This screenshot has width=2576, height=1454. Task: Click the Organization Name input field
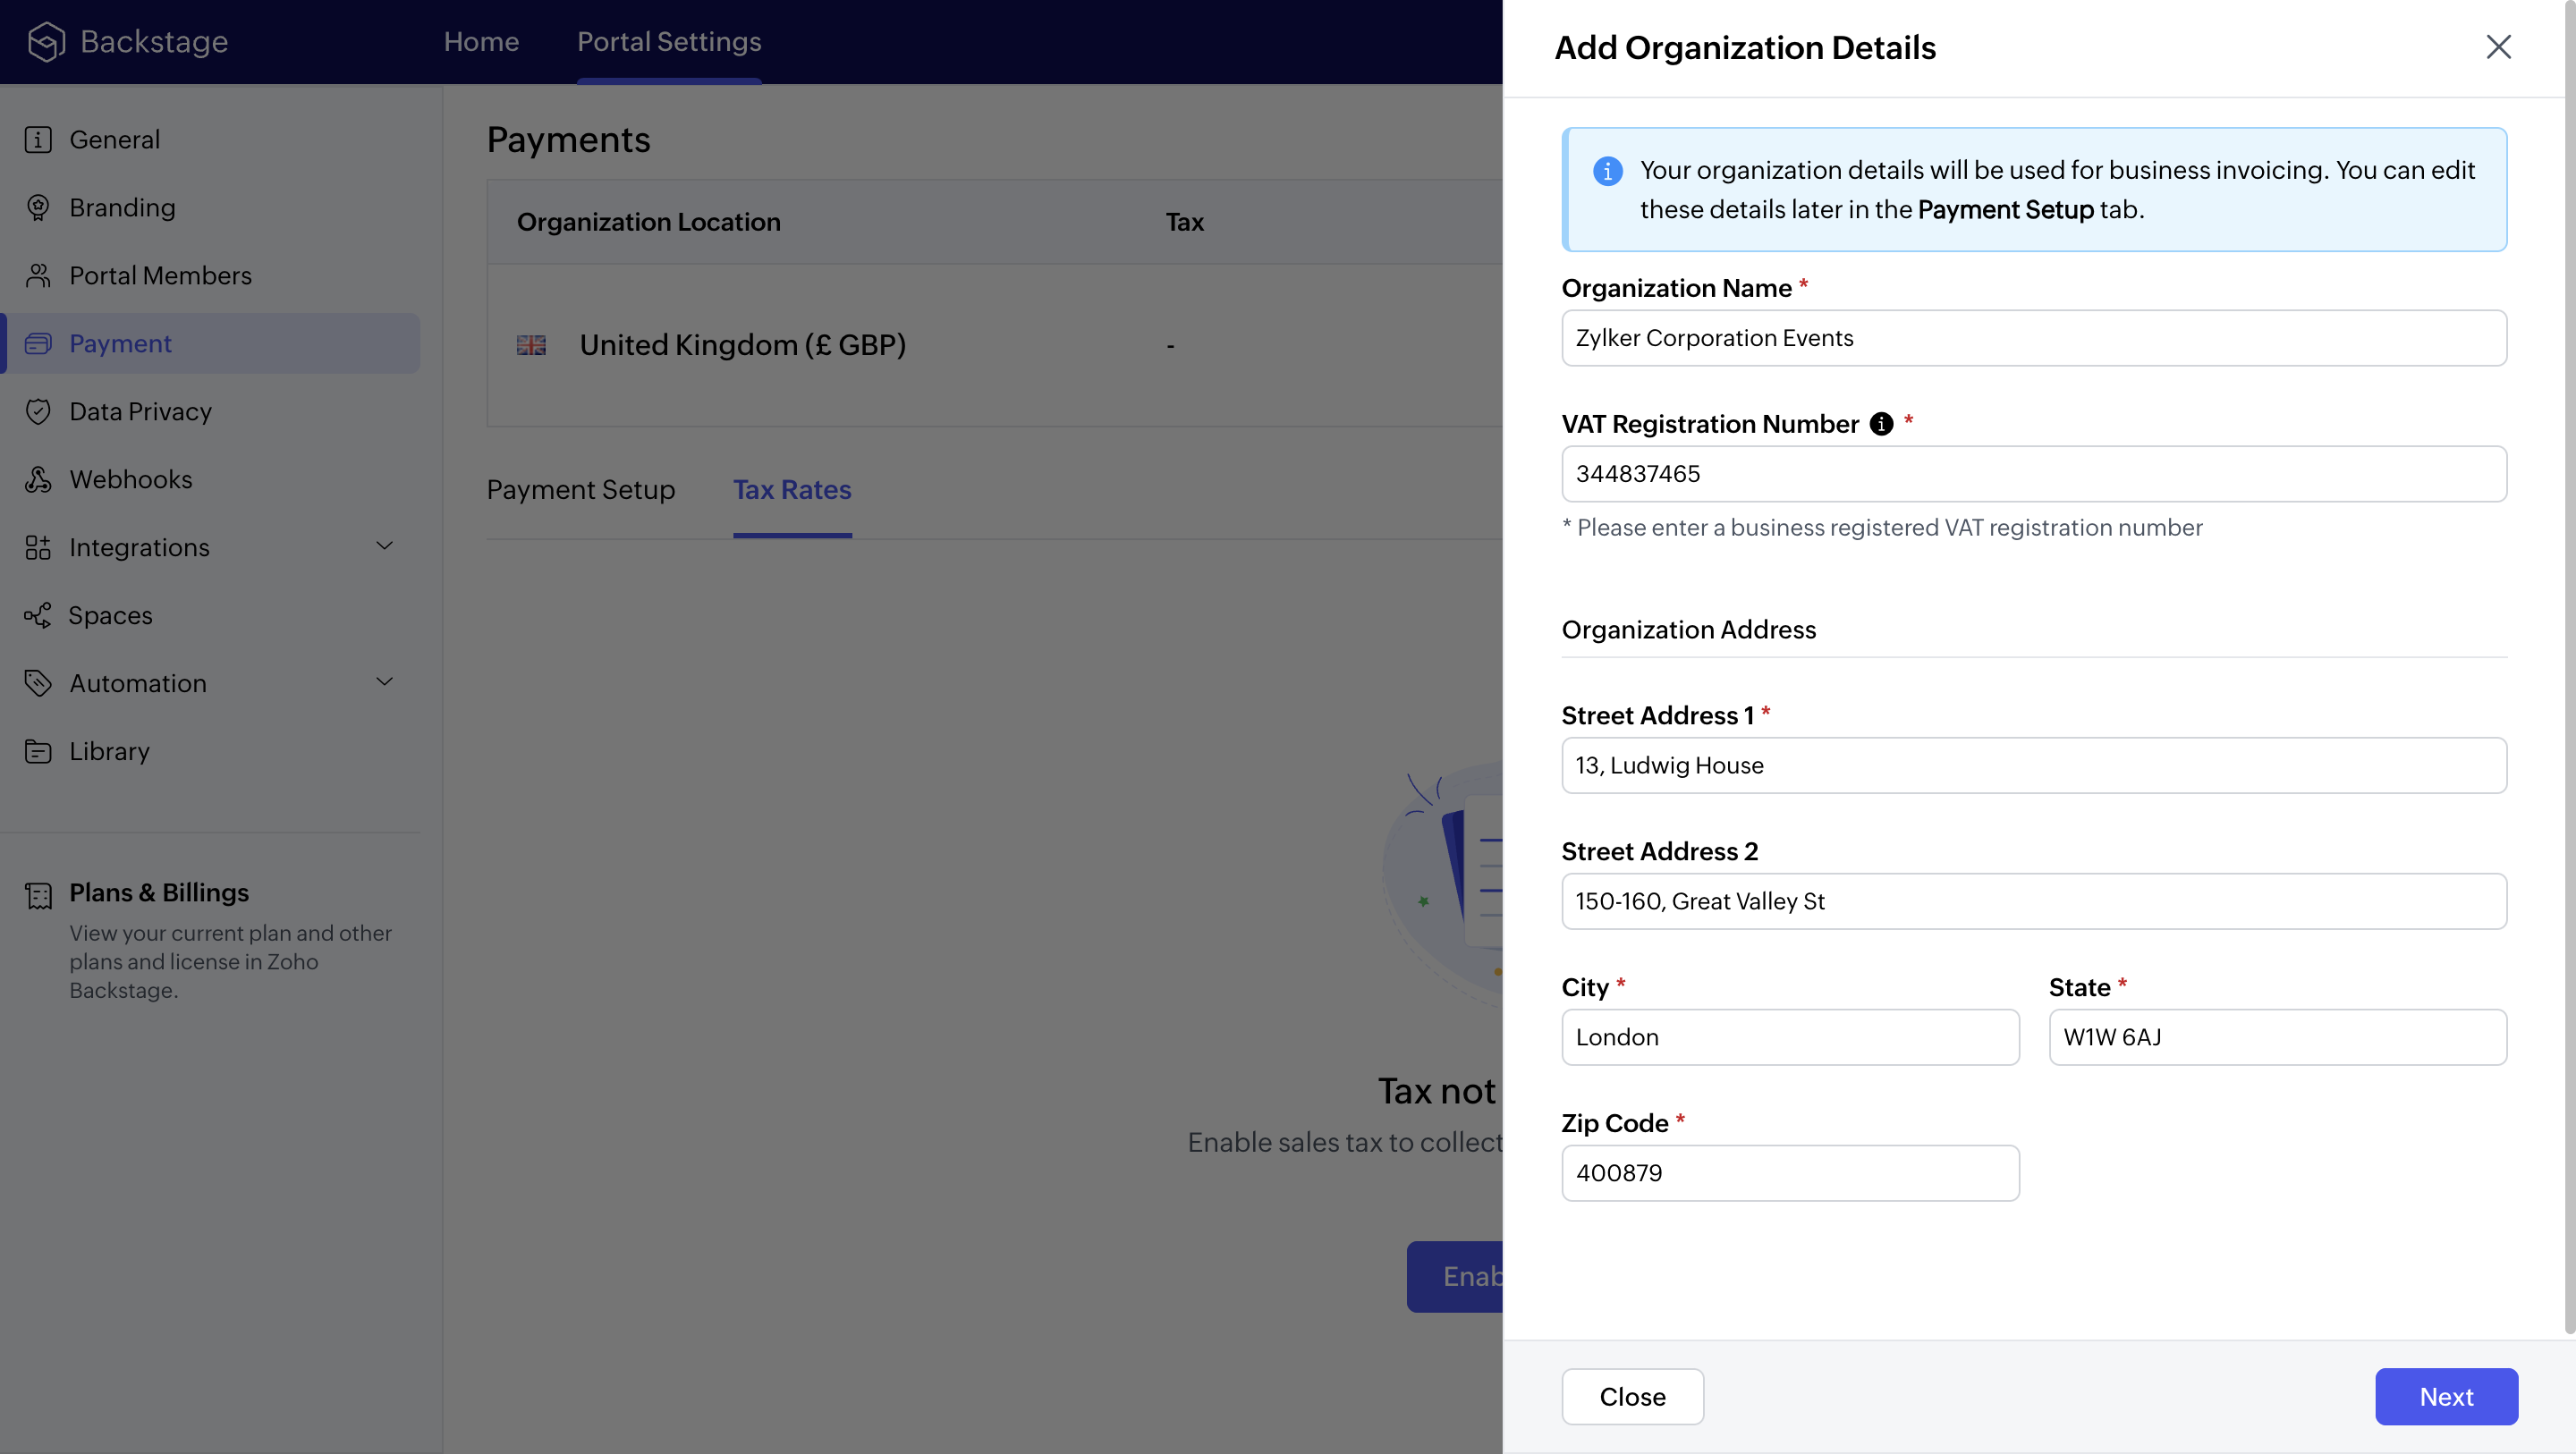coord(2033,338)
